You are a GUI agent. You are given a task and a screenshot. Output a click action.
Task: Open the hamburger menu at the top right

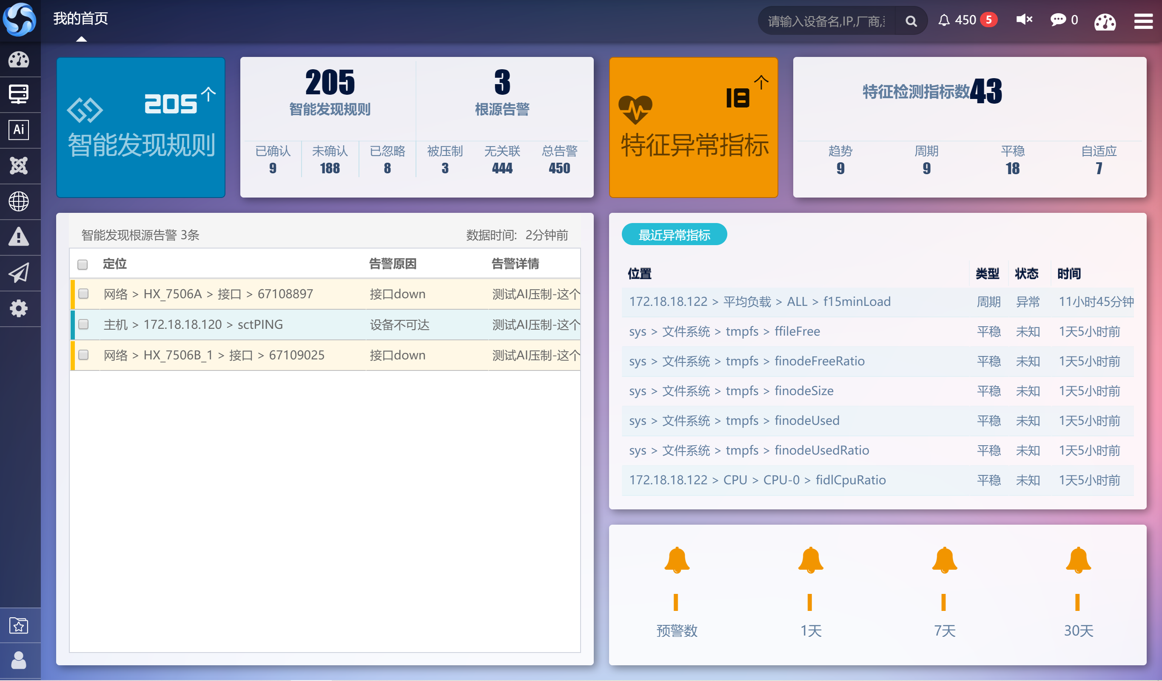point(1143,21)
